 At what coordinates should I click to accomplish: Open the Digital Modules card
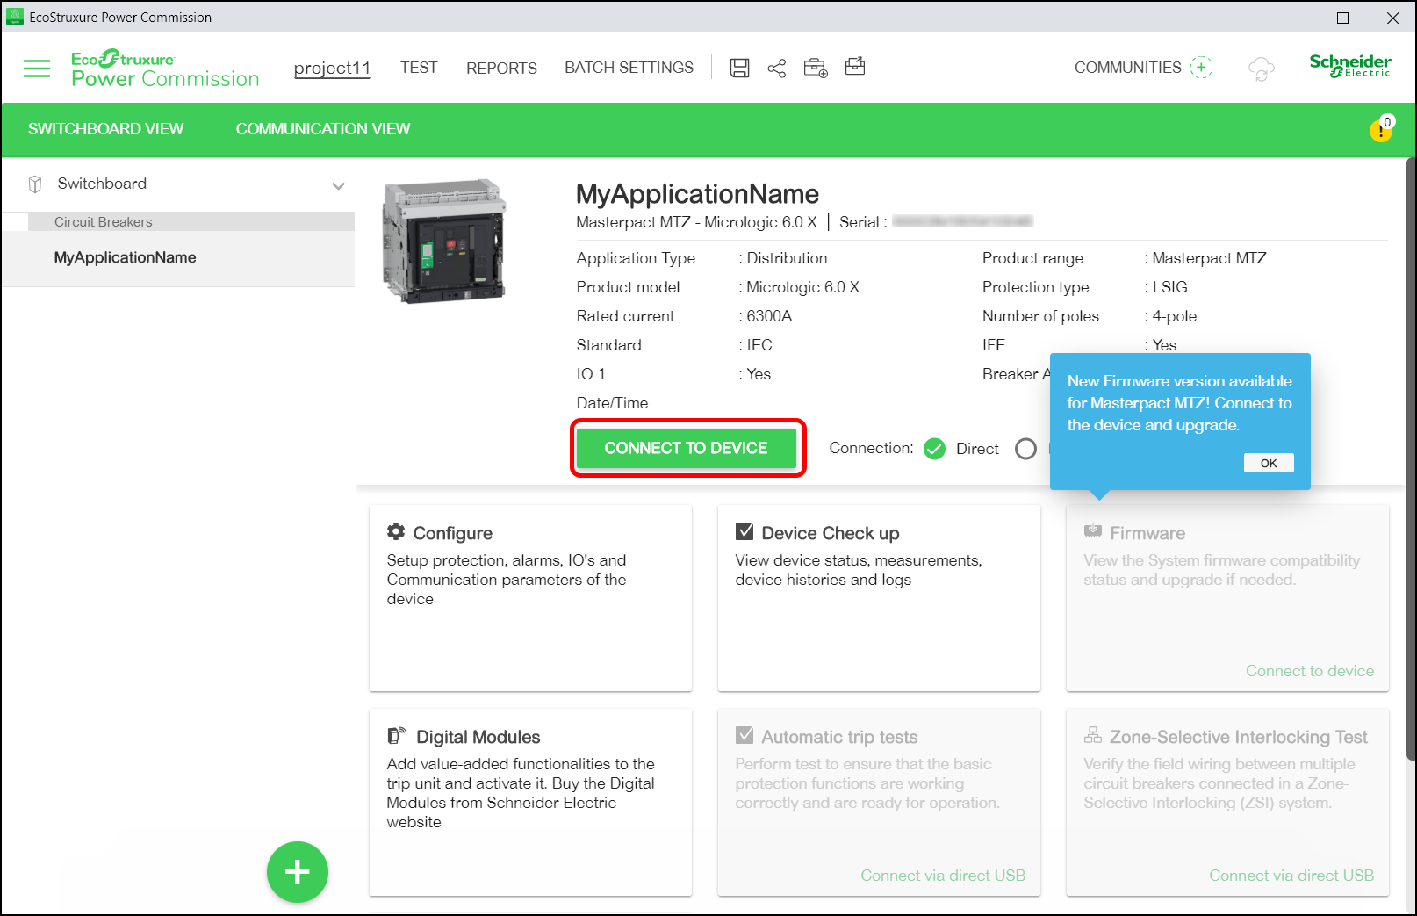[530, 802]
